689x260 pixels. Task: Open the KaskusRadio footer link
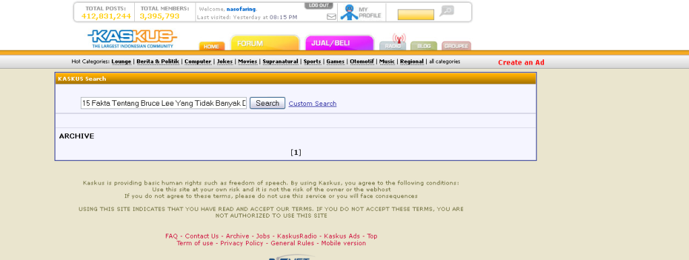297,236
